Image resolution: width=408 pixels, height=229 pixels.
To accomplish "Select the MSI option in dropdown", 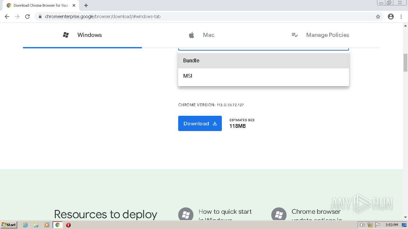I will (264, 76).
